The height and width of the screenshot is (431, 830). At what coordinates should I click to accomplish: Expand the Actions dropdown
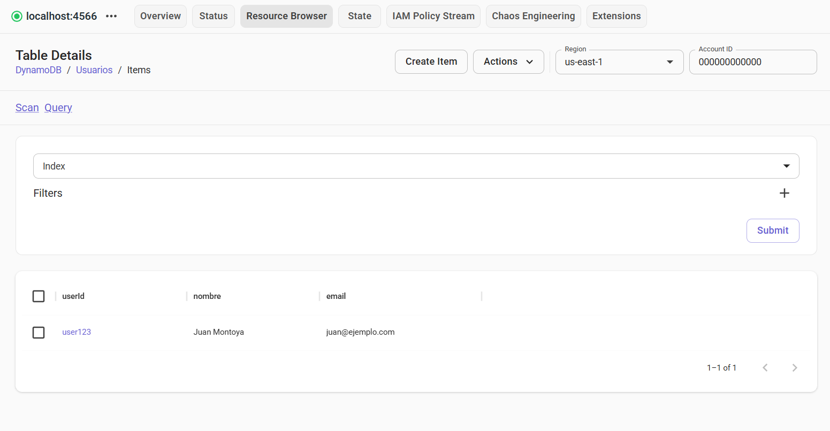(508, 61)
